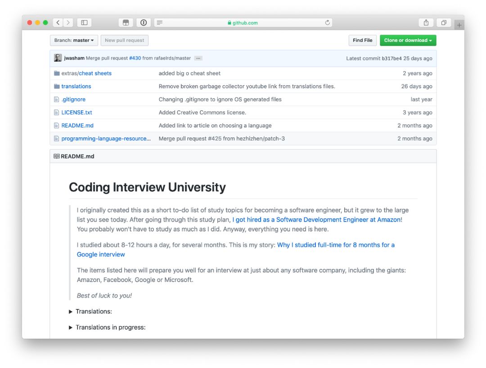486x368 pixels.
Task: Show all tabs overview icon
Action: pyautogui.click(x=444, y=23)
